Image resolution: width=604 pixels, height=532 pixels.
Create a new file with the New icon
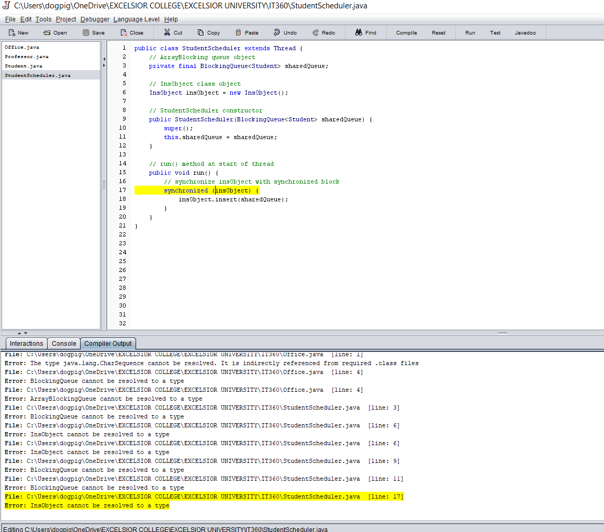18,32
